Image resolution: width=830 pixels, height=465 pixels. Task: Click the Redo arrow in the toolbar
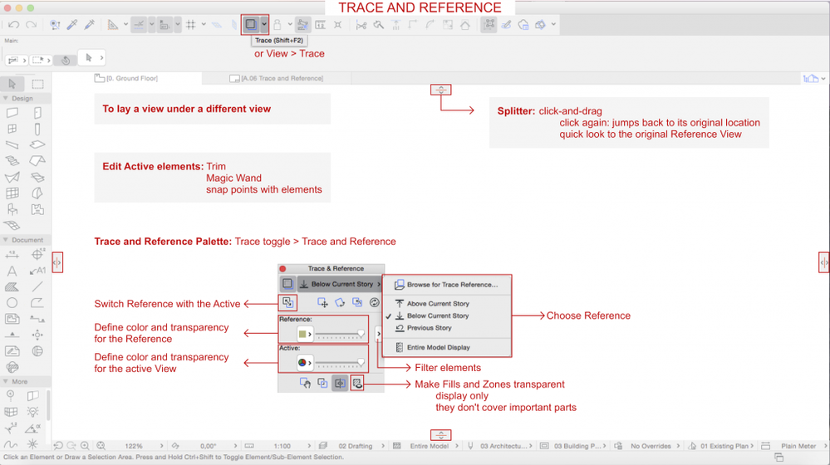(32, 24)
